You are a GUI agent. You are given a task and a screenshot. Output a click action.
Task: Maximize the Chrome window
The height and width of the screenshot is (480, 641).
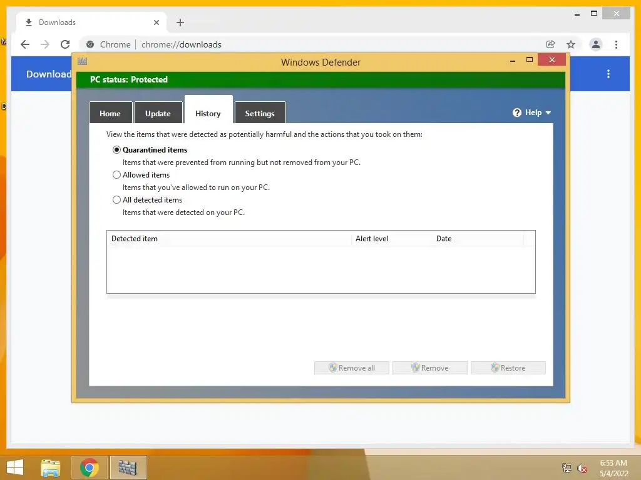coord(594,14)
